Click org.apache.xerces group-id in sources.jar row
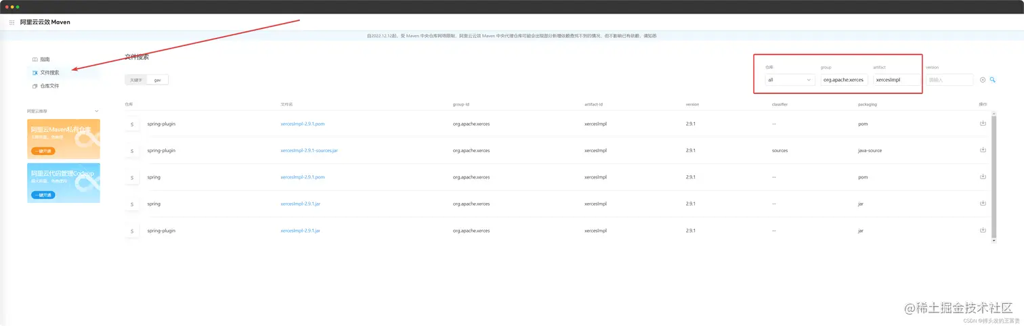1024x326 pixels. [x=471, y=150]
